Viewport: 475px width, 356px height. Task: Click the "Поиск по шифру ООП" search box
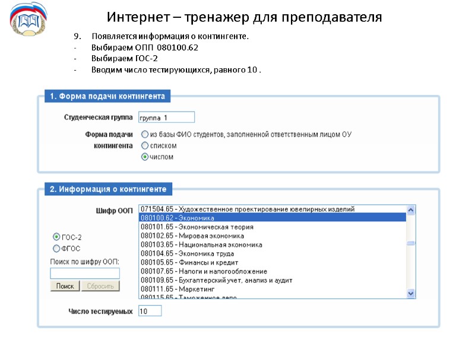click(x=85, y=272)
